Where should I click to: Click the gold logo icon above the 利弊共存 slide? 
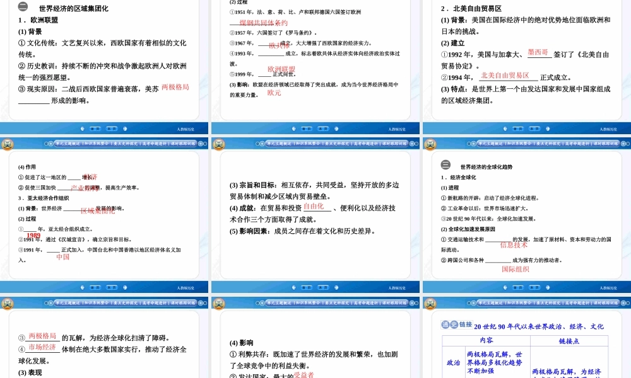click(x=218, y=304)
